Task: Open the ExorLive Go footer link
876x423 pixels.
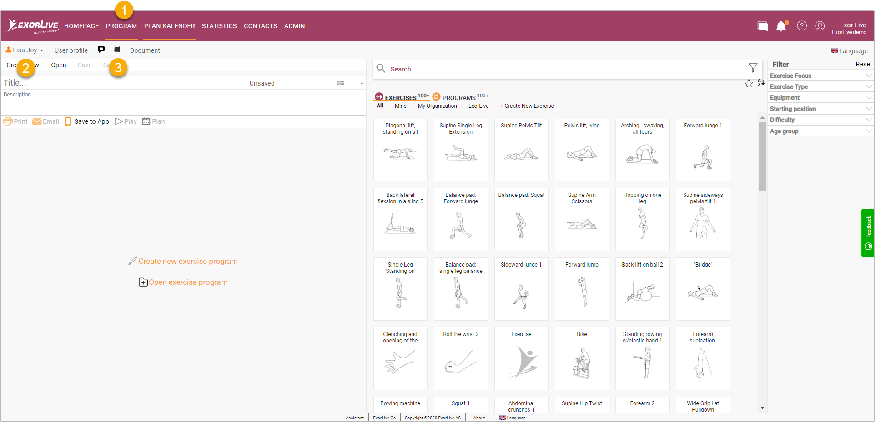Action: [x=384, y=418]
